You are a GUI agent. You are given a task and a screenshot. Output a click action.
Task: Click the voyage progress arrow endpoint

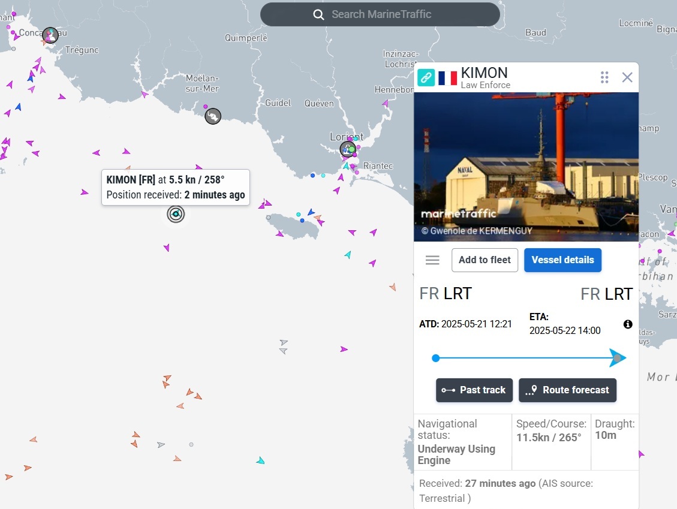[618, 358]
